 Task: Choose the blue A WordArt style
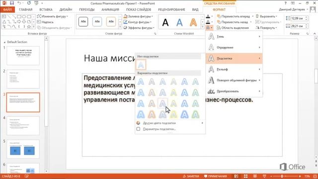179,22
